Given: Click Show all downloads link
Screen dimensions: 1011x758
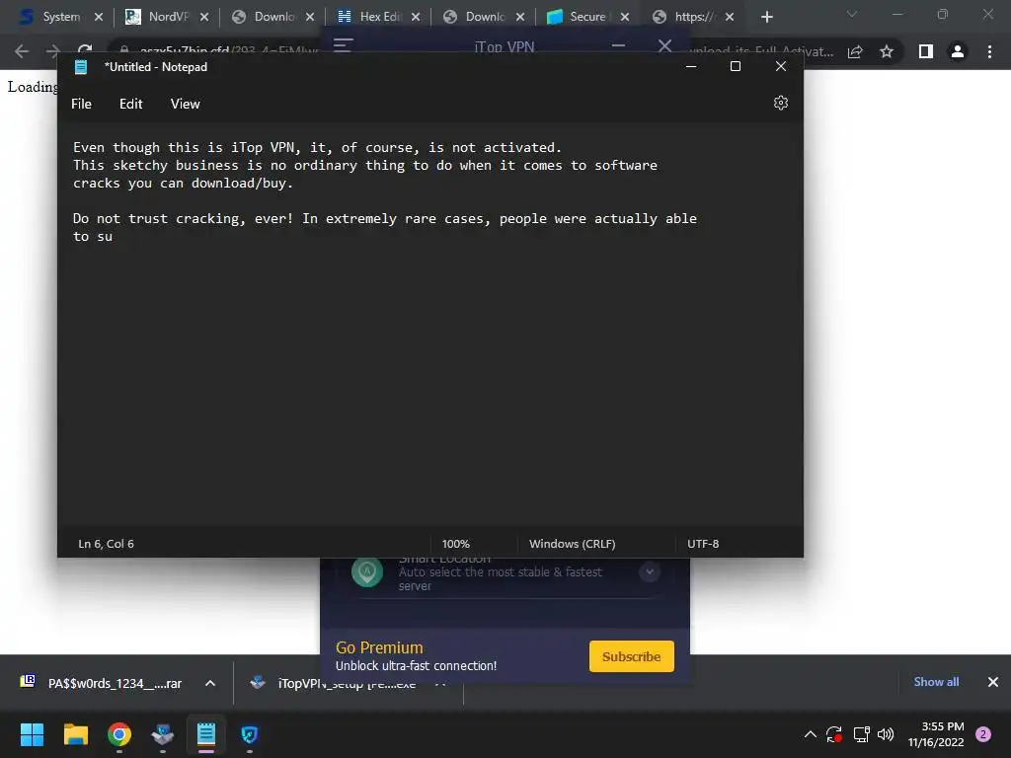Looking at the screenshot, I should (936, 682).
